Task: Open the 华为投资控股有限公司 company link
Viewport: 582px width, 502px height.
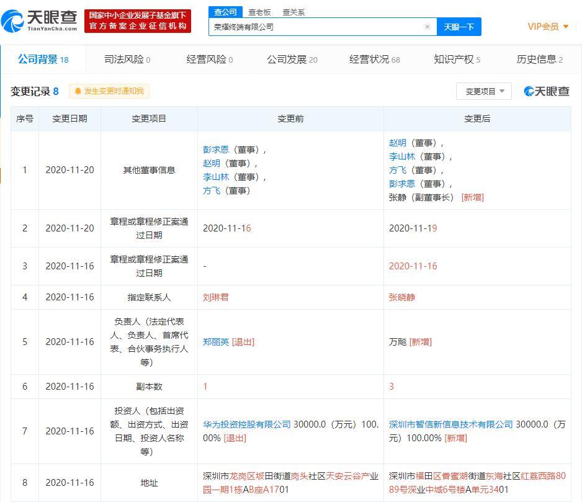Action: [247, 424]
